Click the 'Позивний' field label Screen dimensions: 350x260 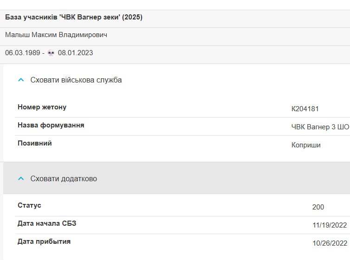[x=35, y=143]
